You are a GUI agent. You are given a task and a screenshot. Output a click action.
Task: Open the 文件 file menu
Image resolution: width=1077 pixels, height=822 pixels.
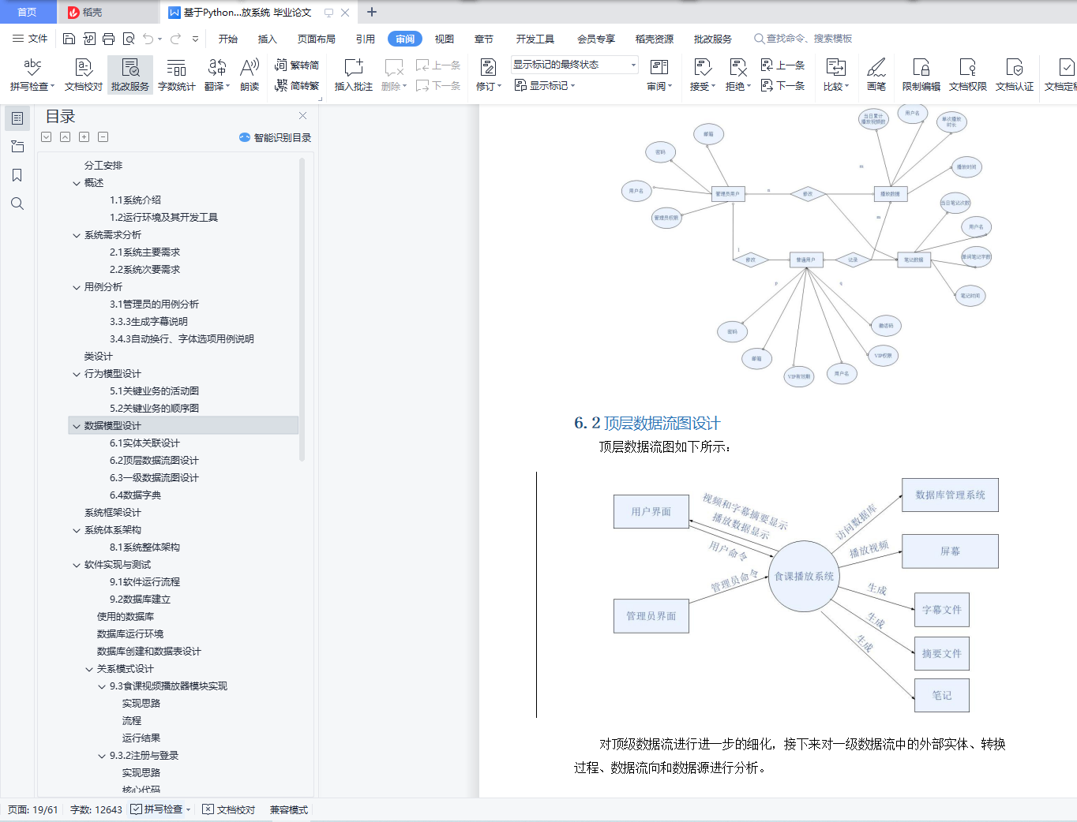click(x=30, y=39)
